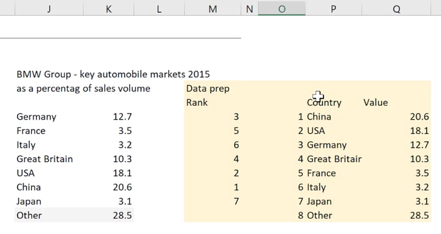Click the BMW Group title cell

tap(113, 74)
